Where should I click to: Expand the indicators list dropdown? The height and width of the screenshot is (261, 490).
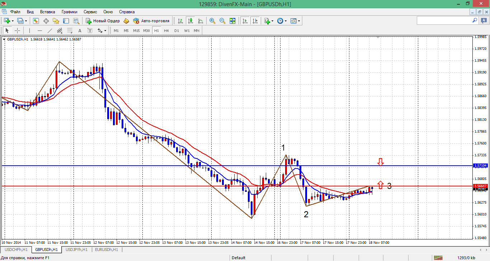(272, 21)
